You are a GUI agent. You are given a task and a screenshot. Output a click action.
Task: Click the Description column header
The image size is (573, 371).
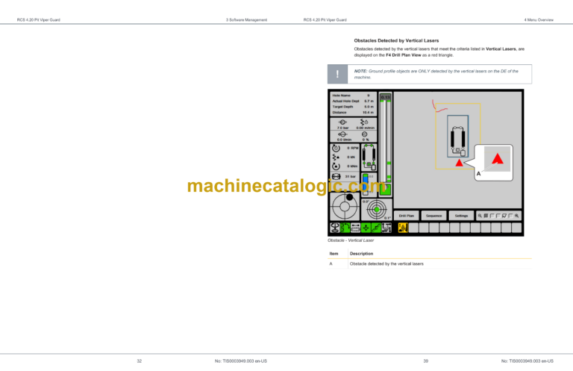point(361,254)
